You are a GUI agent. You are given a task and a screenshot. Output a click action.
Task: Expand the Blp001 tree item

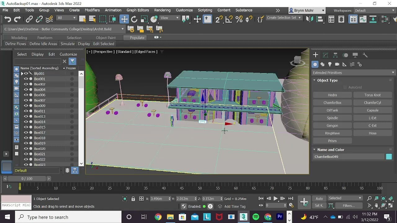coord(22,73)
